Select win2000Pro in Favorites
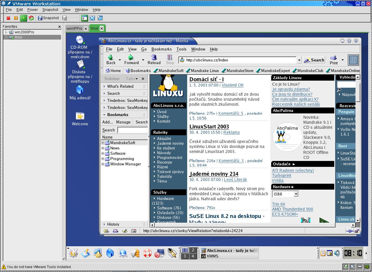Viewport: 372px width, 272px height. tap(24, 32)
